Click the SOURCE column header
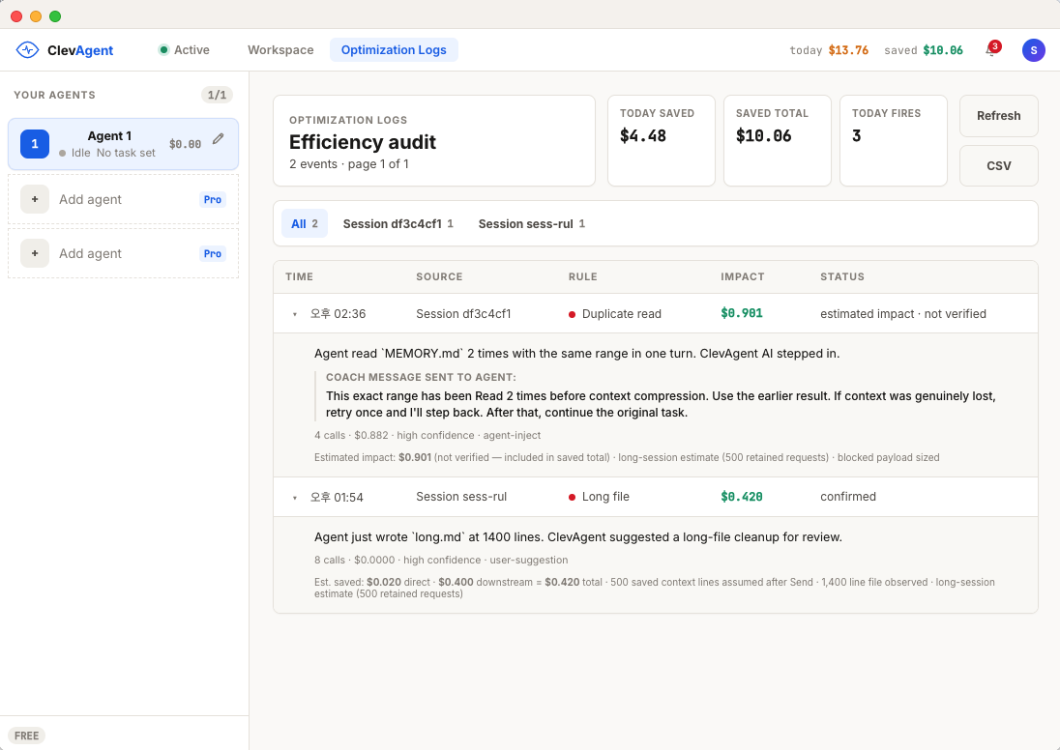The width and height of the screenshot is (1060, 750). 439,276
